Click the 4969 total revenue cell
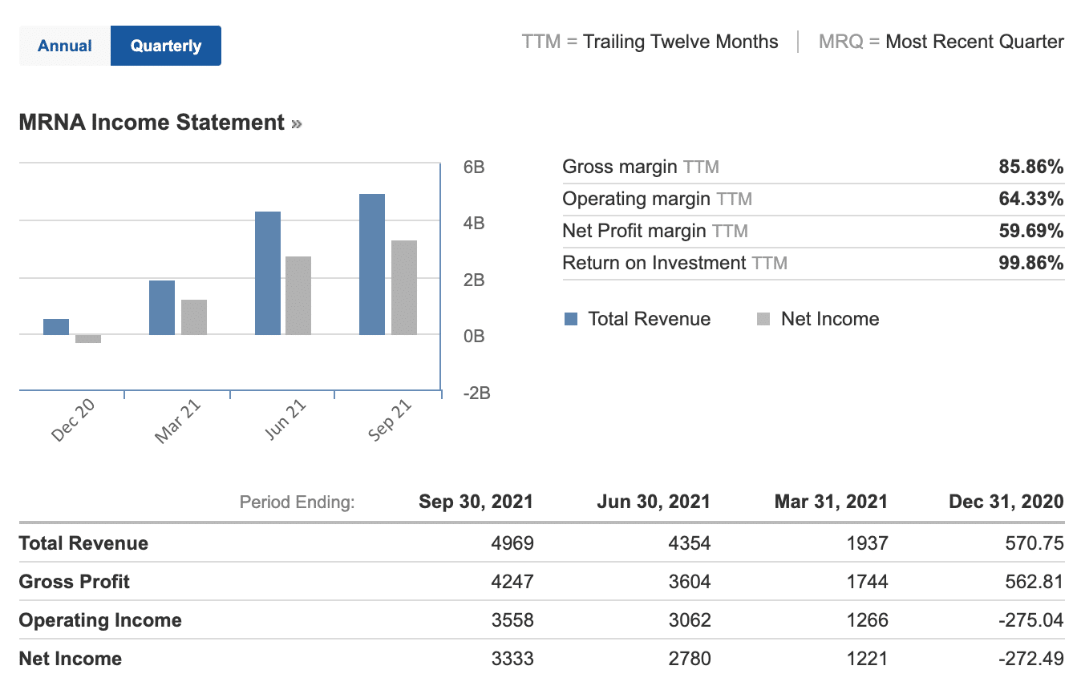1081x694 pixels. (512, 543)
